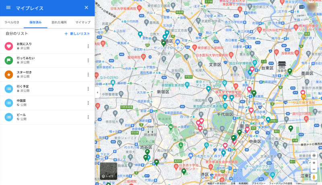Select the 国立科学博物館 museum pin
The width and height of the screenshot is (322, 185).
pos(255,62)
